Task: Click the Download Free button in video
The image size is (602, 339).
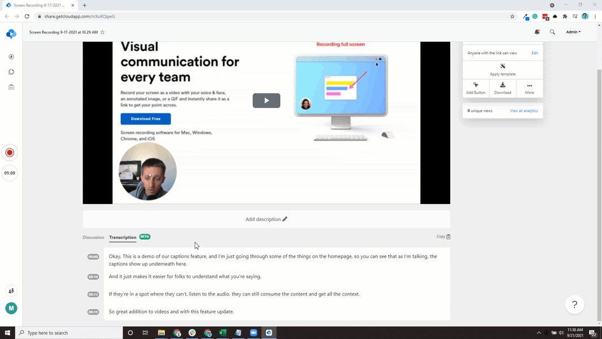Action: [146, 119]
